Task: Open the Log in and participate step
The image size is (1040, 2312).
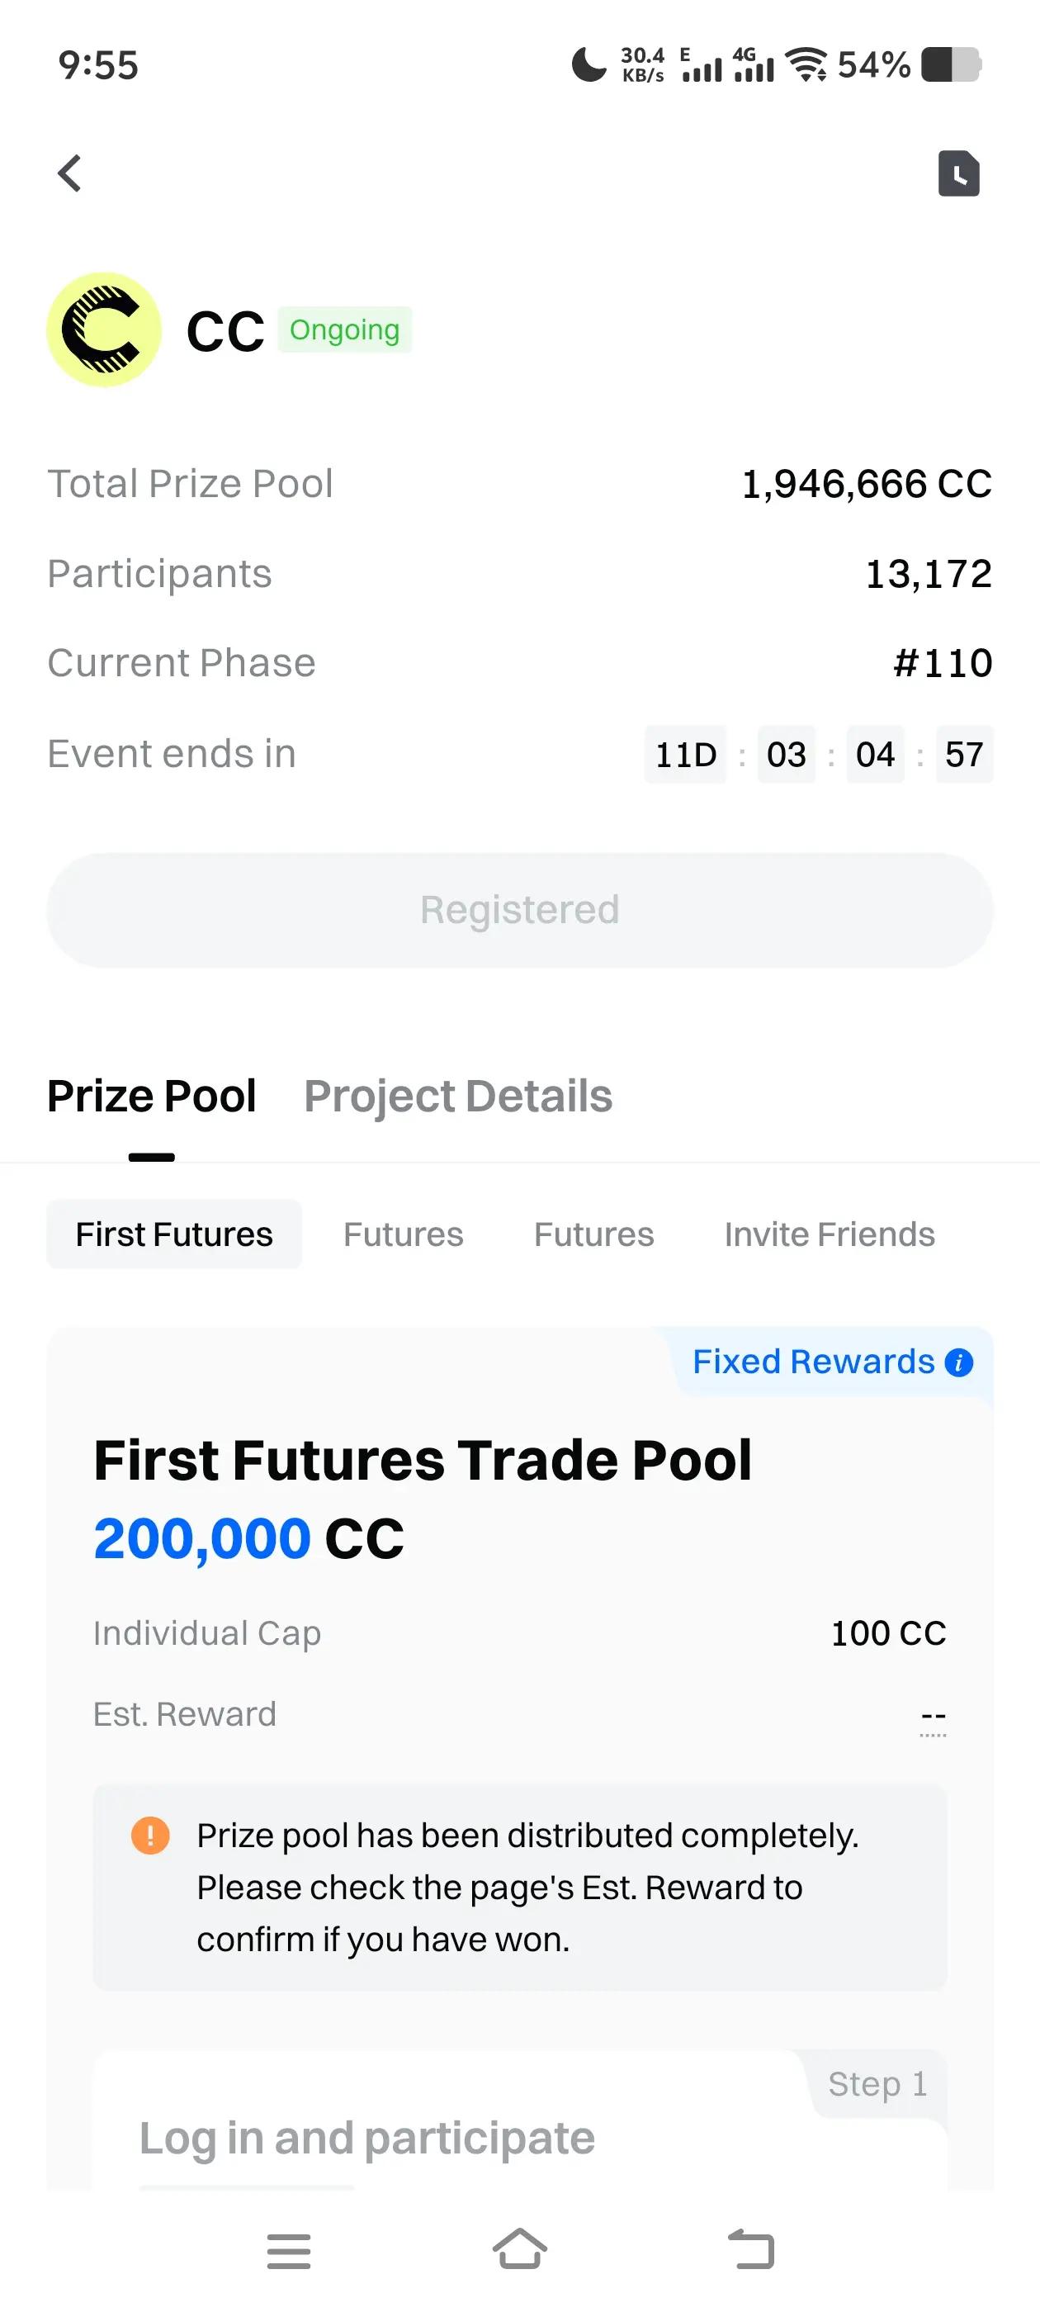Action: (367, 2139)
